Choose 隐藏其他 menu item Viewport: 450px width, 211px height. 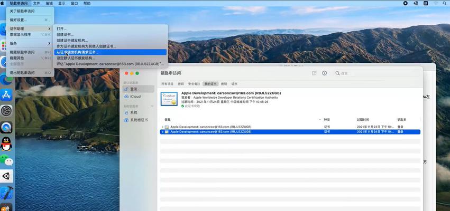(30, 58)
